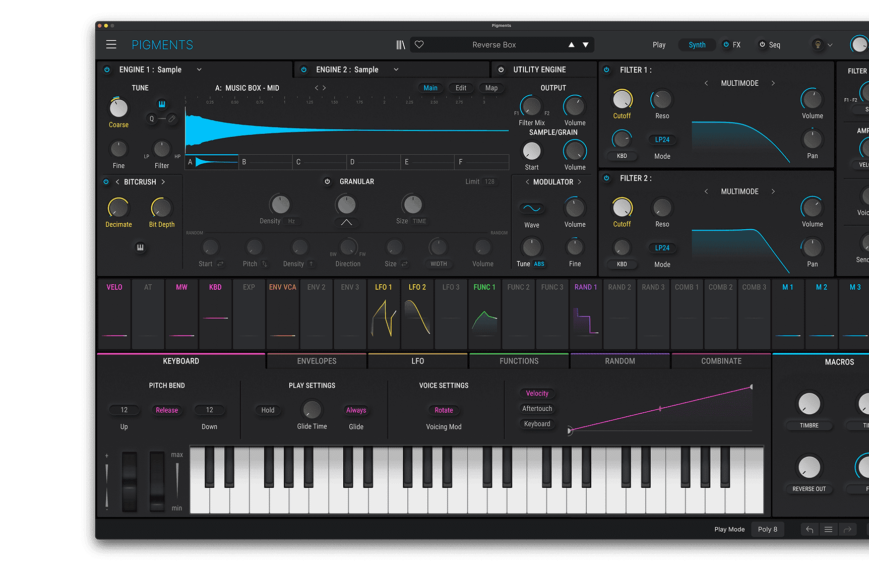Image resolution: width=869 pixels, height=572 pixels.
Task: Switch to the Envelopes tab
Action: [x=317, y=361]
